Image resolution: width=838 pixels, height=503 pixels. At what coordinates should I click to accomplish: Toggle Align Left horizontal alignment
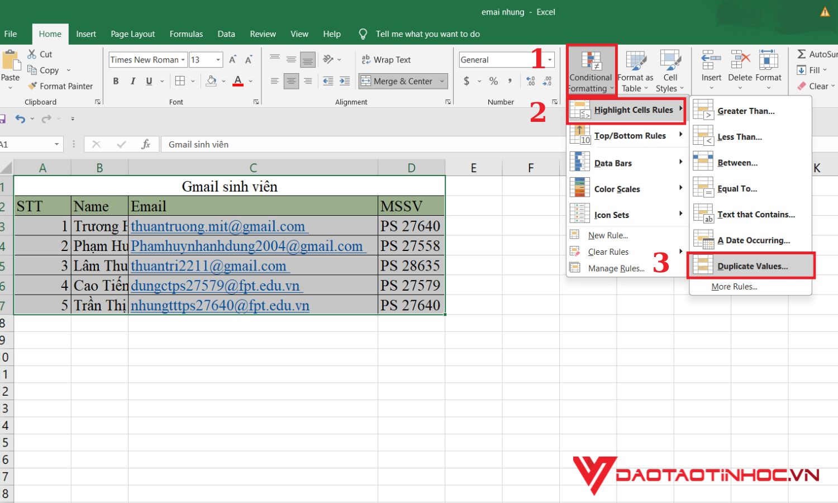[274, 81]
